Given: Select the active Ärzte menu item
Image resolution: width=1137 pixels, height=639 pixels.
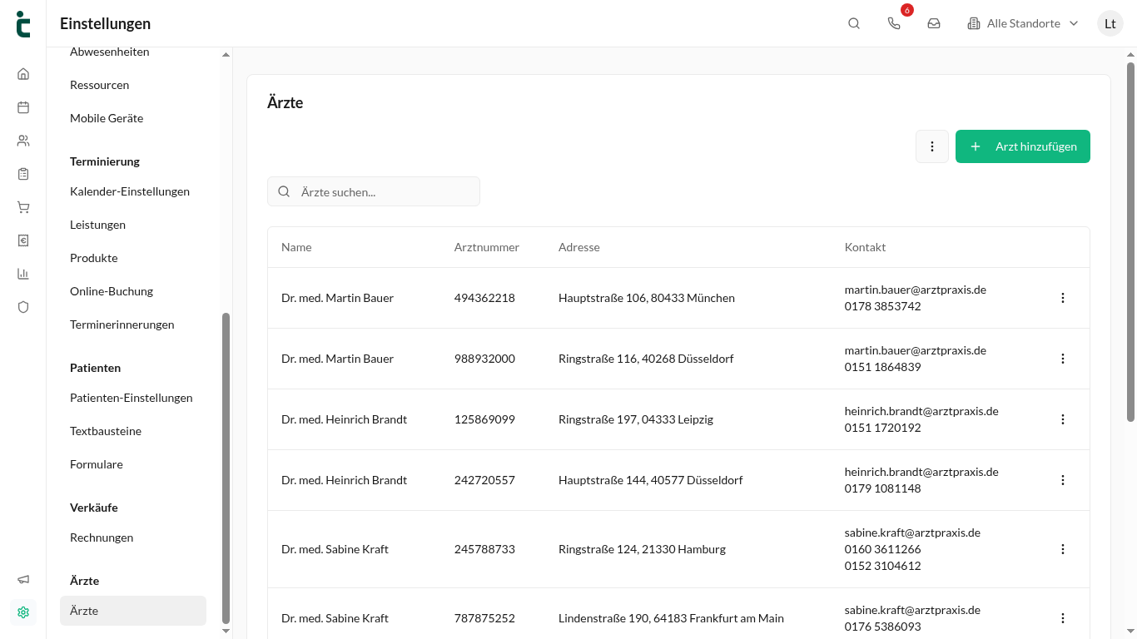Looking at the screenshot, I should pos(133,611).
